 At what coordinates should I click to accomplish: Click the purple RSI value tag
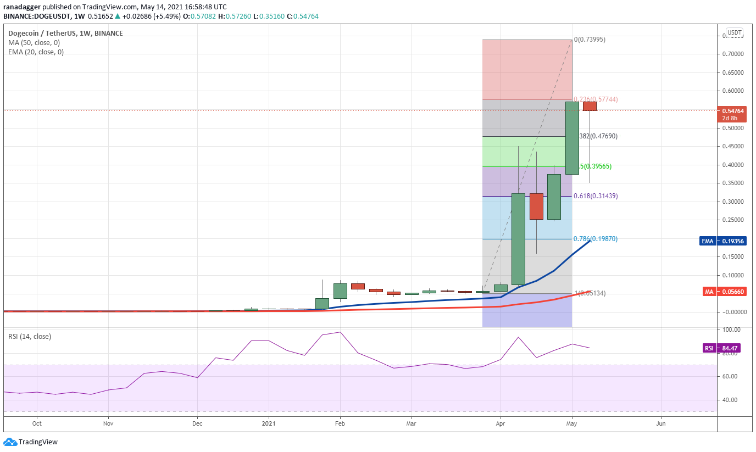tap(722, 348)
